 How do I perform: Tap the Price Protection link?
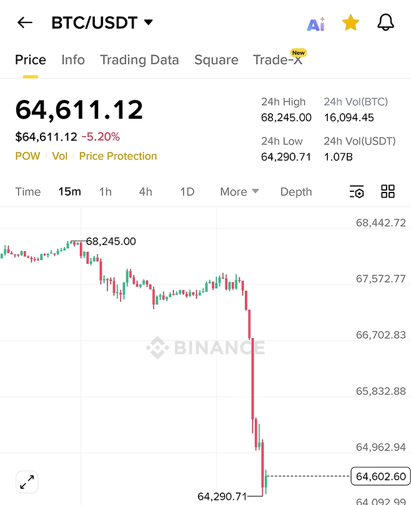(x=118, y=156)
